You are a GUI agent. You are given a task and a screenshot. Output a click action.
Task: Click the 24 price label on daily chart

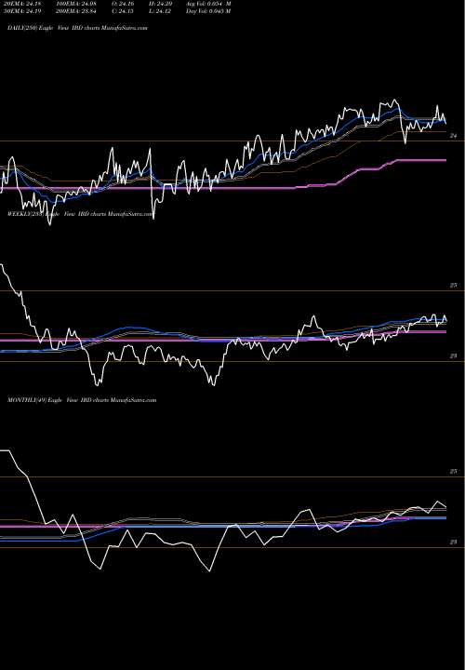pyautogui.click(x=454, y=136)
